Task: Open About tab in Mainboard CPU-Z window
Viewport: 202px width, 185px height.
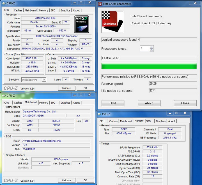Action: [76, 103]
